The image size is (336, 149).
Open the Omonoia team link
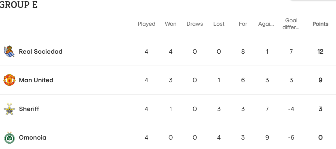pyautogui.click(x=32, y=137)
